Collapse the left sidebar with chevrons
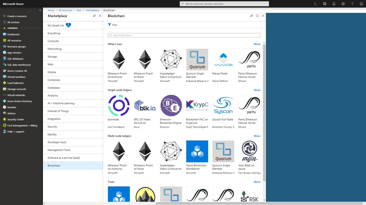Viewport: 366px width, 205px height. coord(40,10)
